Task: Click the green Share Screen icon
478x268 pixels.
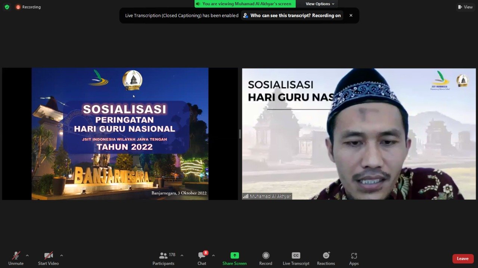Action: point(235,255)
